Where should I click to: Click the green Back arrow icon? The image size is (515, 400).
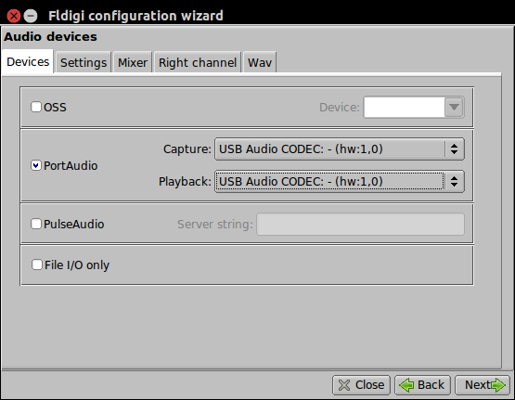tap(406, 385)
